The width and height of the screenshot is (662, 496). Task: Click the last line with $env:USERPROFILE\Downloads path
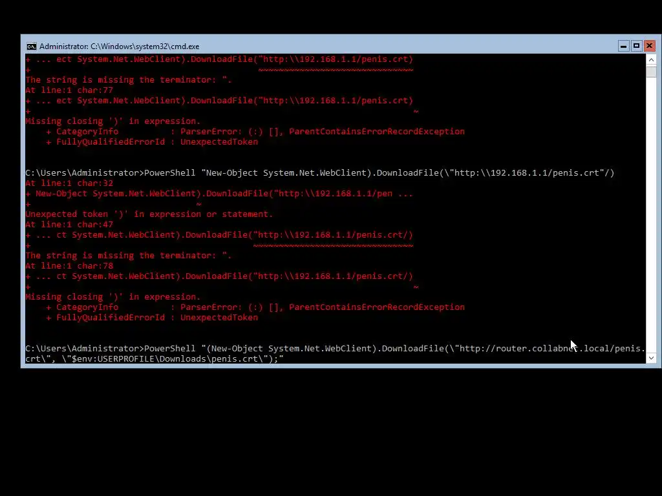(x=155, y=359)
